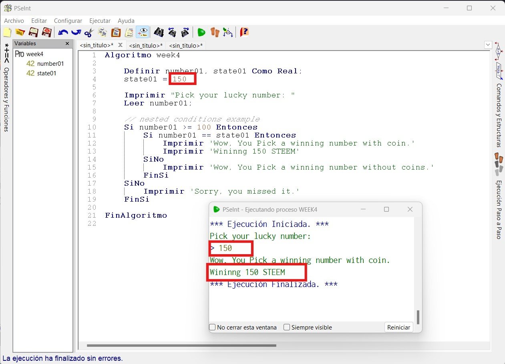The height and width of the screenshot is (364, 505).
Task: Run the algorithm with green play icon
Action: 201,32
